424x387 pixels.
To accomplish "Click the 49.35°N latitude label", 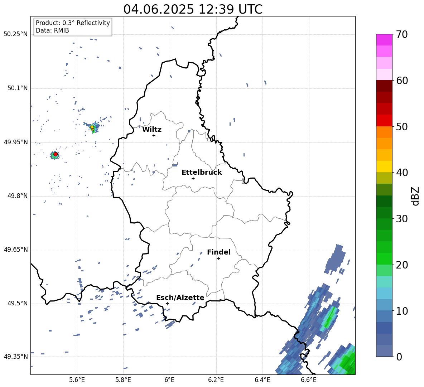I will pyautogui.click(x=16, y=357).
